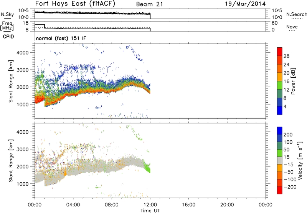Click "2000" tick in the velocity panel
The width and height of the screenshot is (307, 213).
pyautogui.click(x=22, y=166)
